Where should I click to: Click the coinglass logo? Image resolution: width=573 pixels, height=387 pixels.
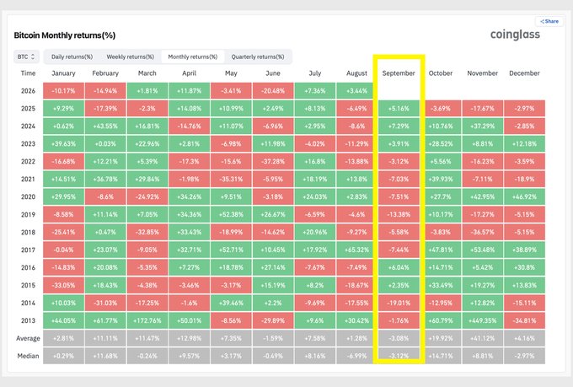pos(515,35)
